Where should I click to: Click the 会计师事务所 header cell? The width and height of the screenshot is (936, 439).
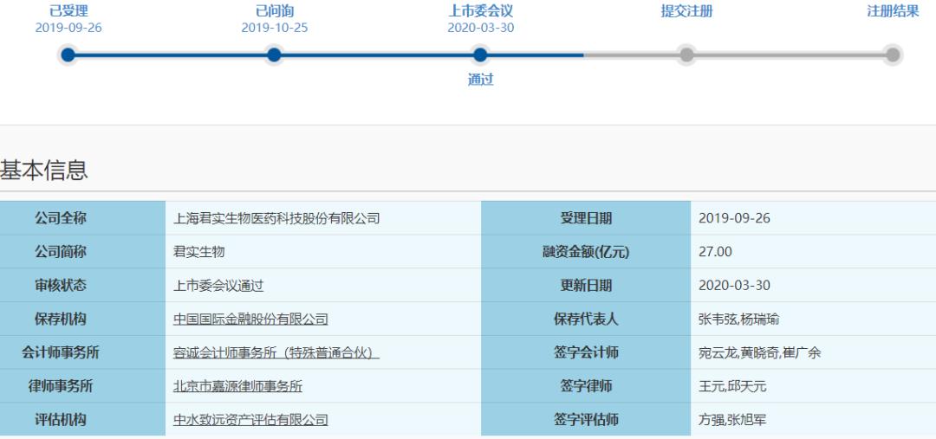pyautogui.click(x=82, y=352)
